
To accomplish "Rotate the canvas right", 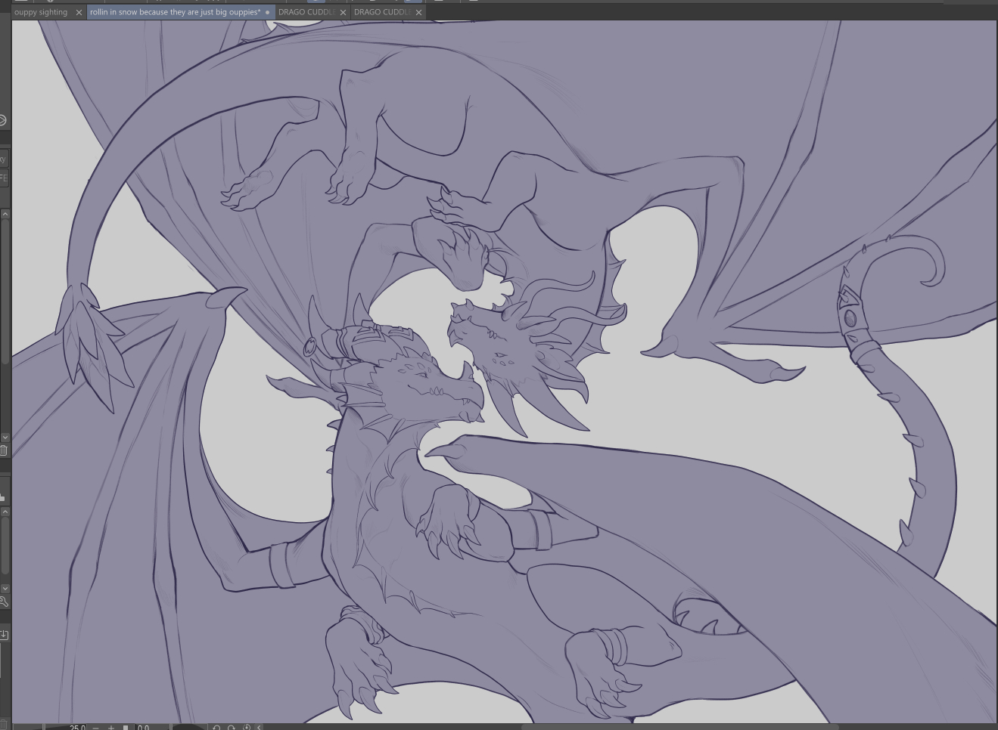I will 232,727.
